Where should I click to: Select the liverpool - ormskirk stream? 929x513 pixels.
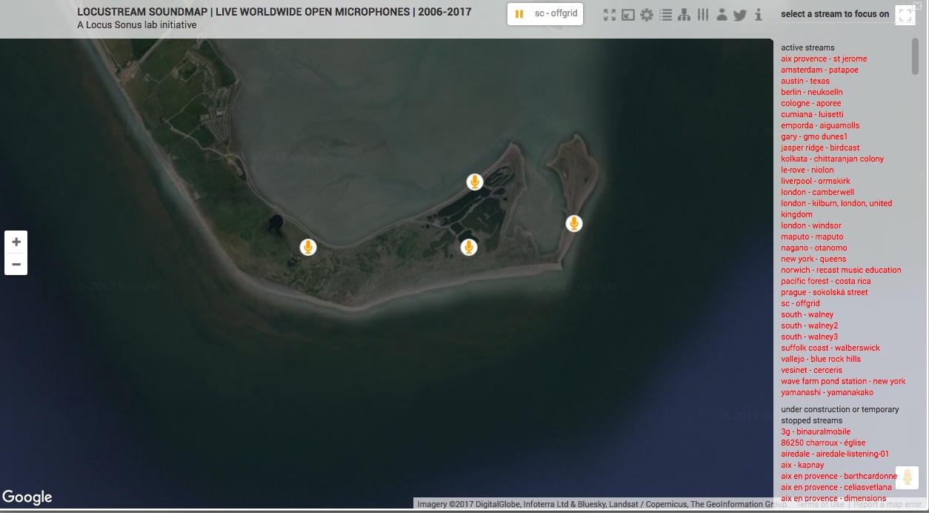pyautogui.click(x=815, y=181)
